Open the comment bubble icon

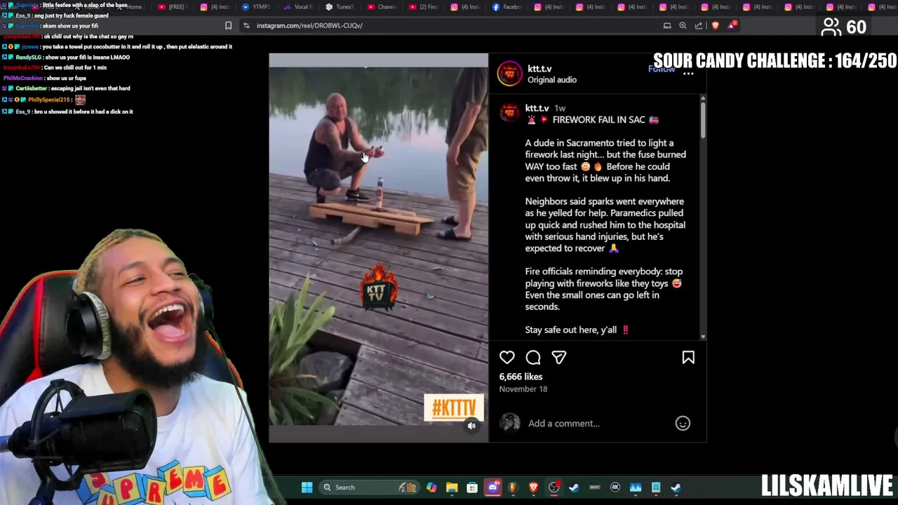[533, 358]
